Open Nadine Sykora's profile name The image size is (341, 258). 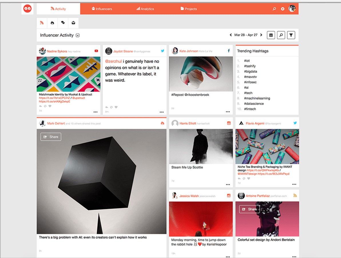coord(57,51)
